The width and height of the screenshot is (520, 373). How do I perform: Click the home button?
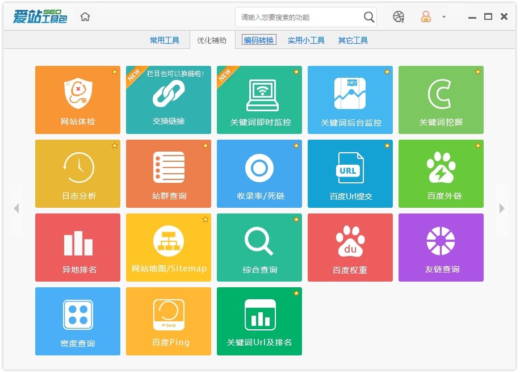(85, 16)
